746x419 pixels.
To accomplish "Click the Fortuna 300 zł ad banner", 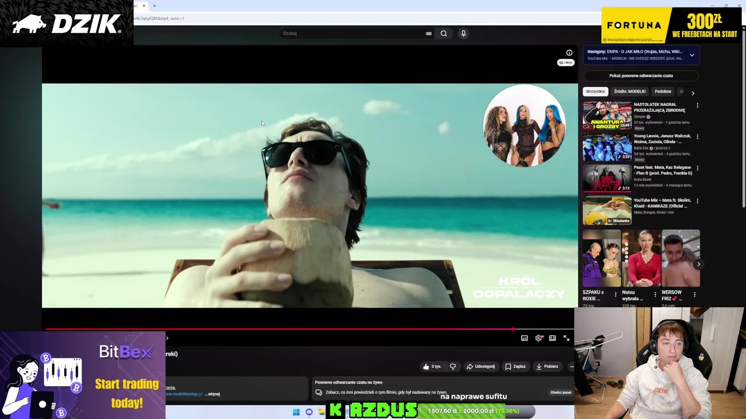I will point(671,25).
